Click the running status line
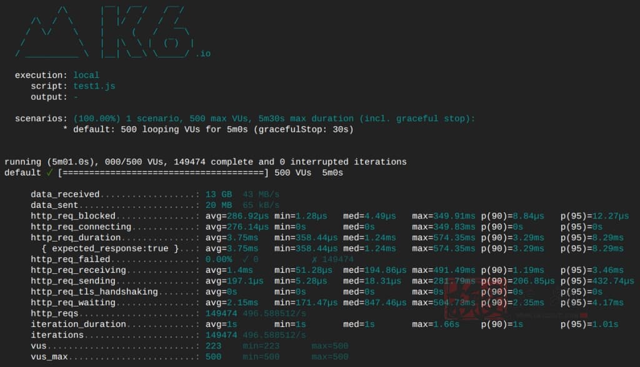Image resolution: width=640 pixels, height=367 pixels. tap(205, 162)
